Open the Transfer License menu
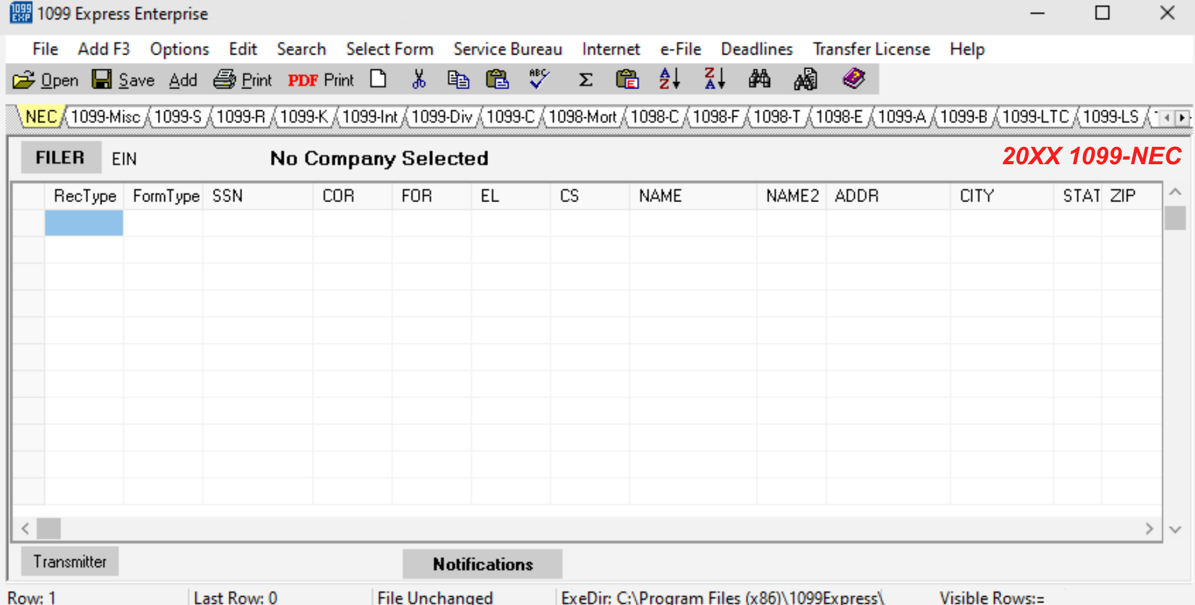This screenshot has width=1195, height=605. pyautogui.click(x=871, y=49)
